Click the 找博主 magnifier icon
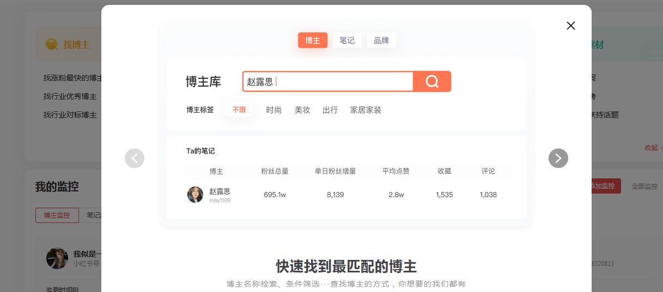The image size is (663, 292). (x=51, y=45)
